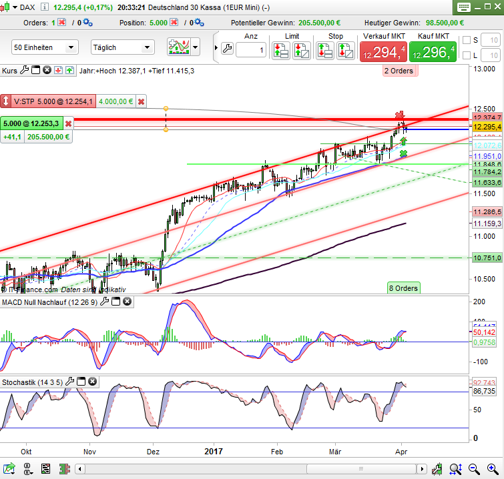Close the Kurs panel with its X icon
The width and height of the screenshot is (504, 479).
[47, 70]
